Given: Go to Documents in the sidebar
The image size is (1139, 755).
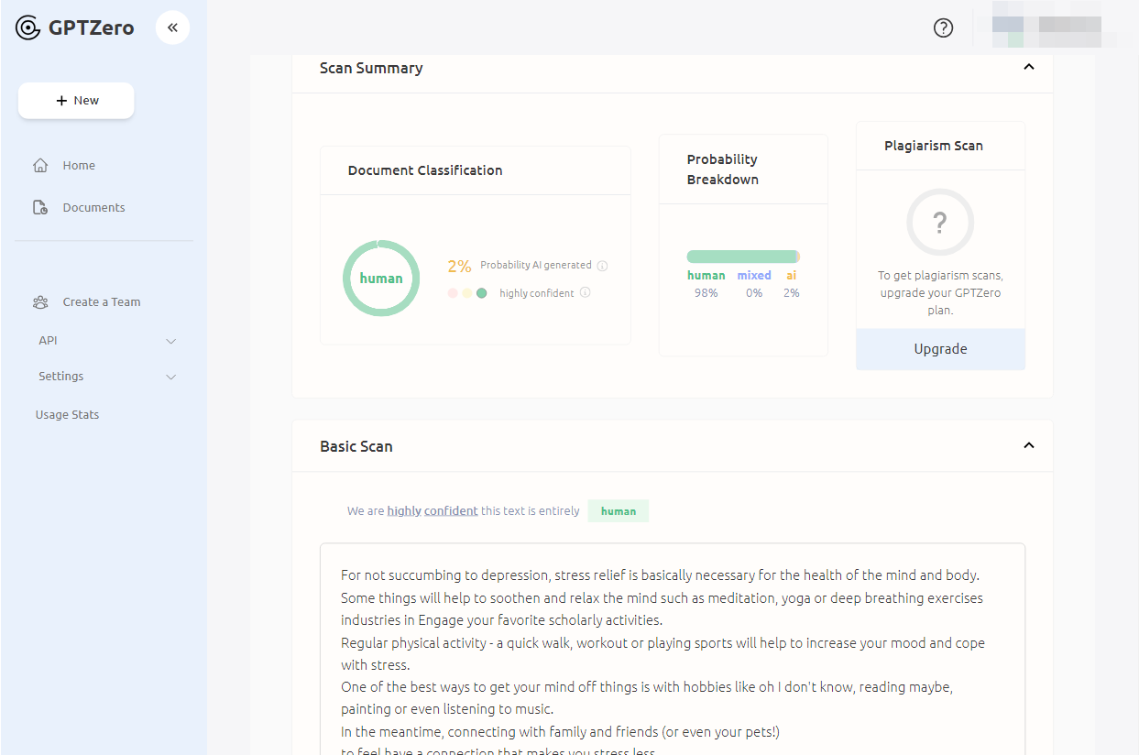Looking at the screenshot, I should click(93, 208).
